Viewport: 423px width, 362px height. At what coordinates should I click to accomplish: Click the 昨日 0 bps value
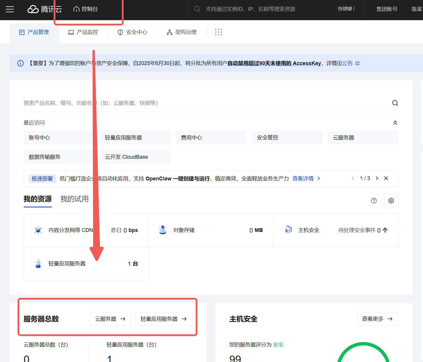click(x=125, y=230)
